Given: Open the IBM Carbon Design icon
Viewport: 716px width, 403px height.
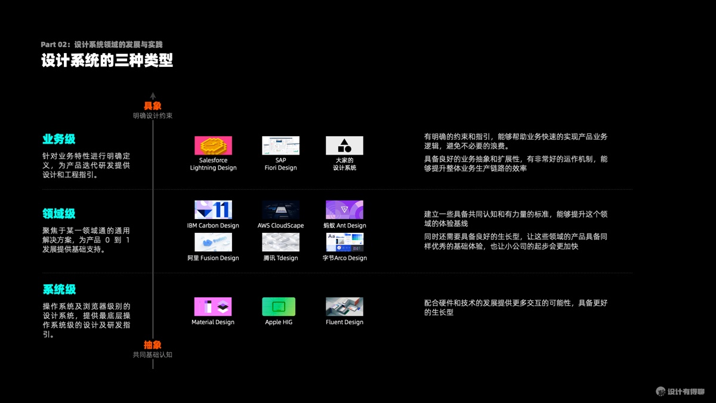Looking at the screenshot, I should click(x=213, y=210).
